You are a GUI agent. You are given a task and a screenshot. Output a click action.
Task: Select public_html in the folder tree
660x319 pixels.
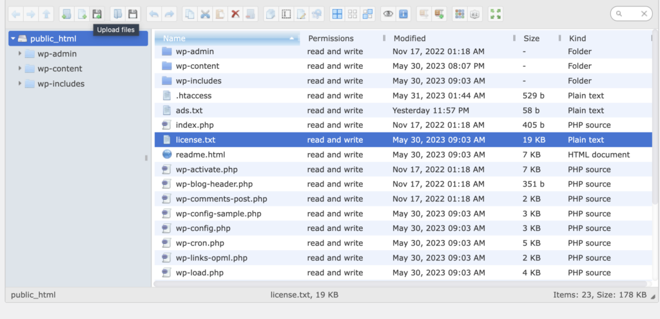[x=78, y=39]
